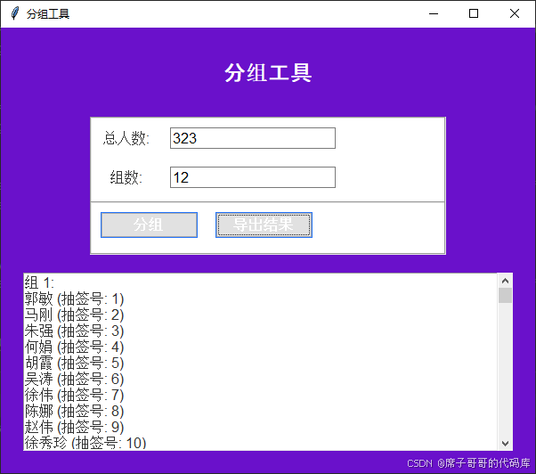Close the 分组工具 window
The width and height of the screenshot is (536, 474).
point(515,13)
